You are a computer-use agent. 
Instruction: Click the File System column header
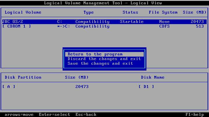(163, 12)
